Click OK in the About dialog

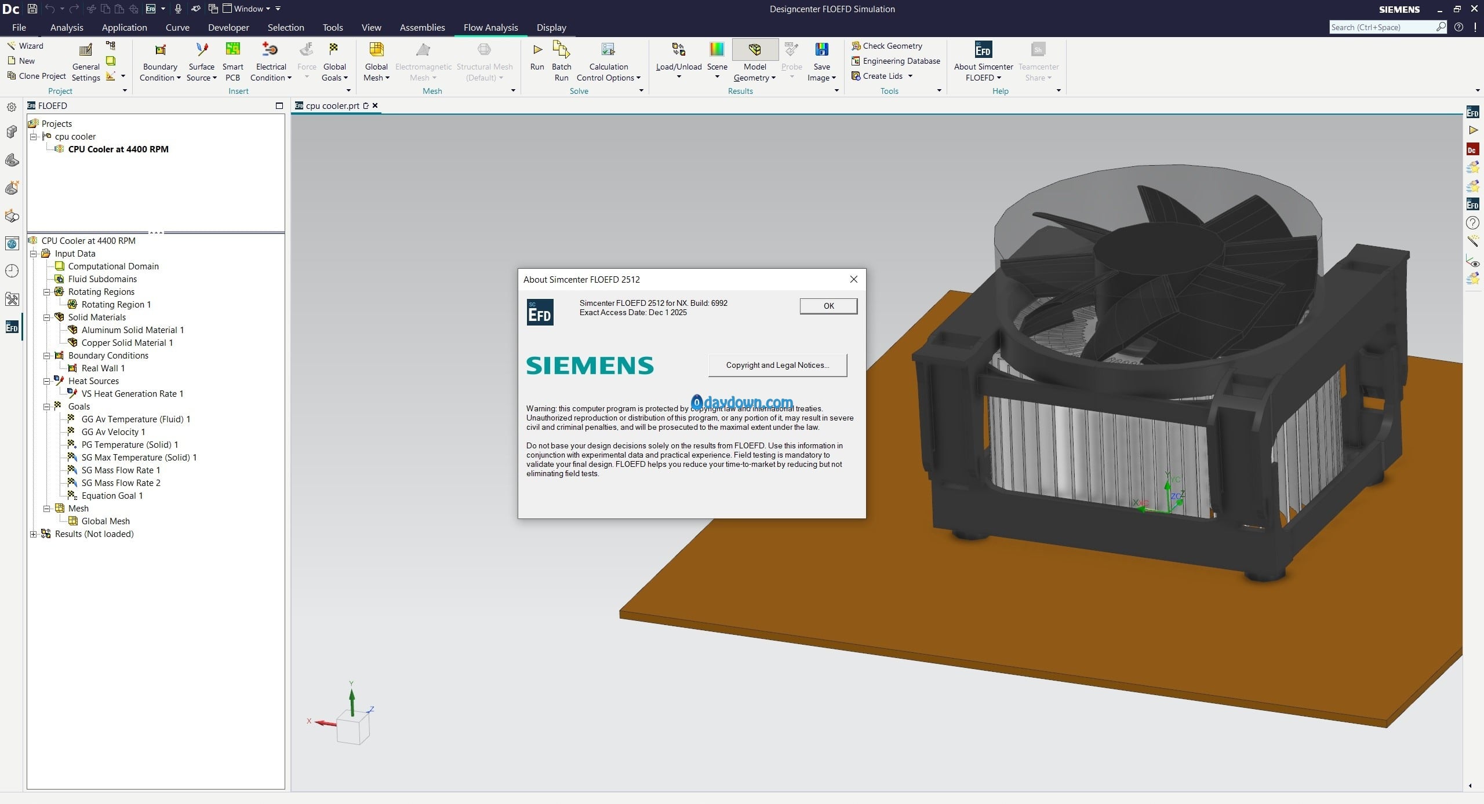point(828,306)
